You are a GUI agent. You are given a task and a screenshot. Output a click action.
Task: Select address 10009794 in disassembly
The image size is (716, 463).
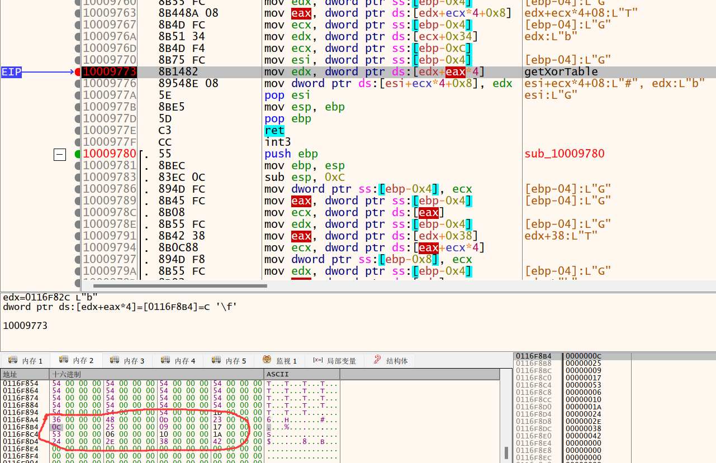pos(110,248)
